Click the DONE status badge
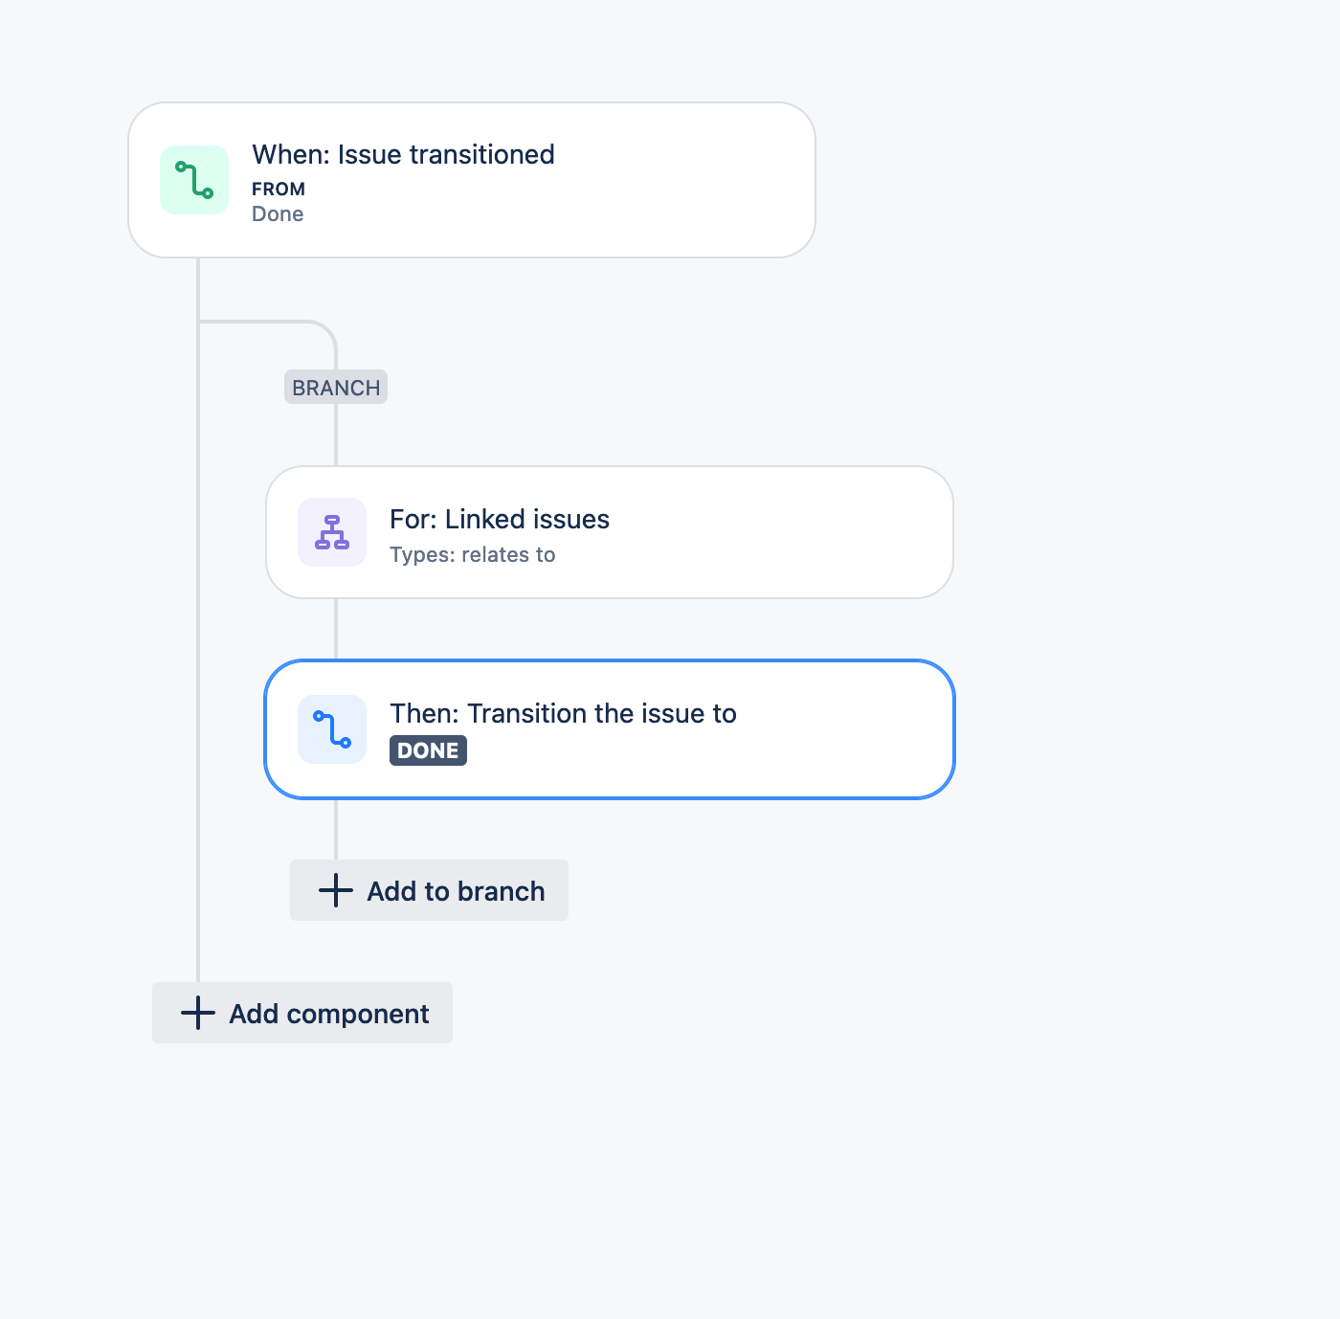Image resolution: width=1340 pixels, height=1319 pixels. pos(428,750)
